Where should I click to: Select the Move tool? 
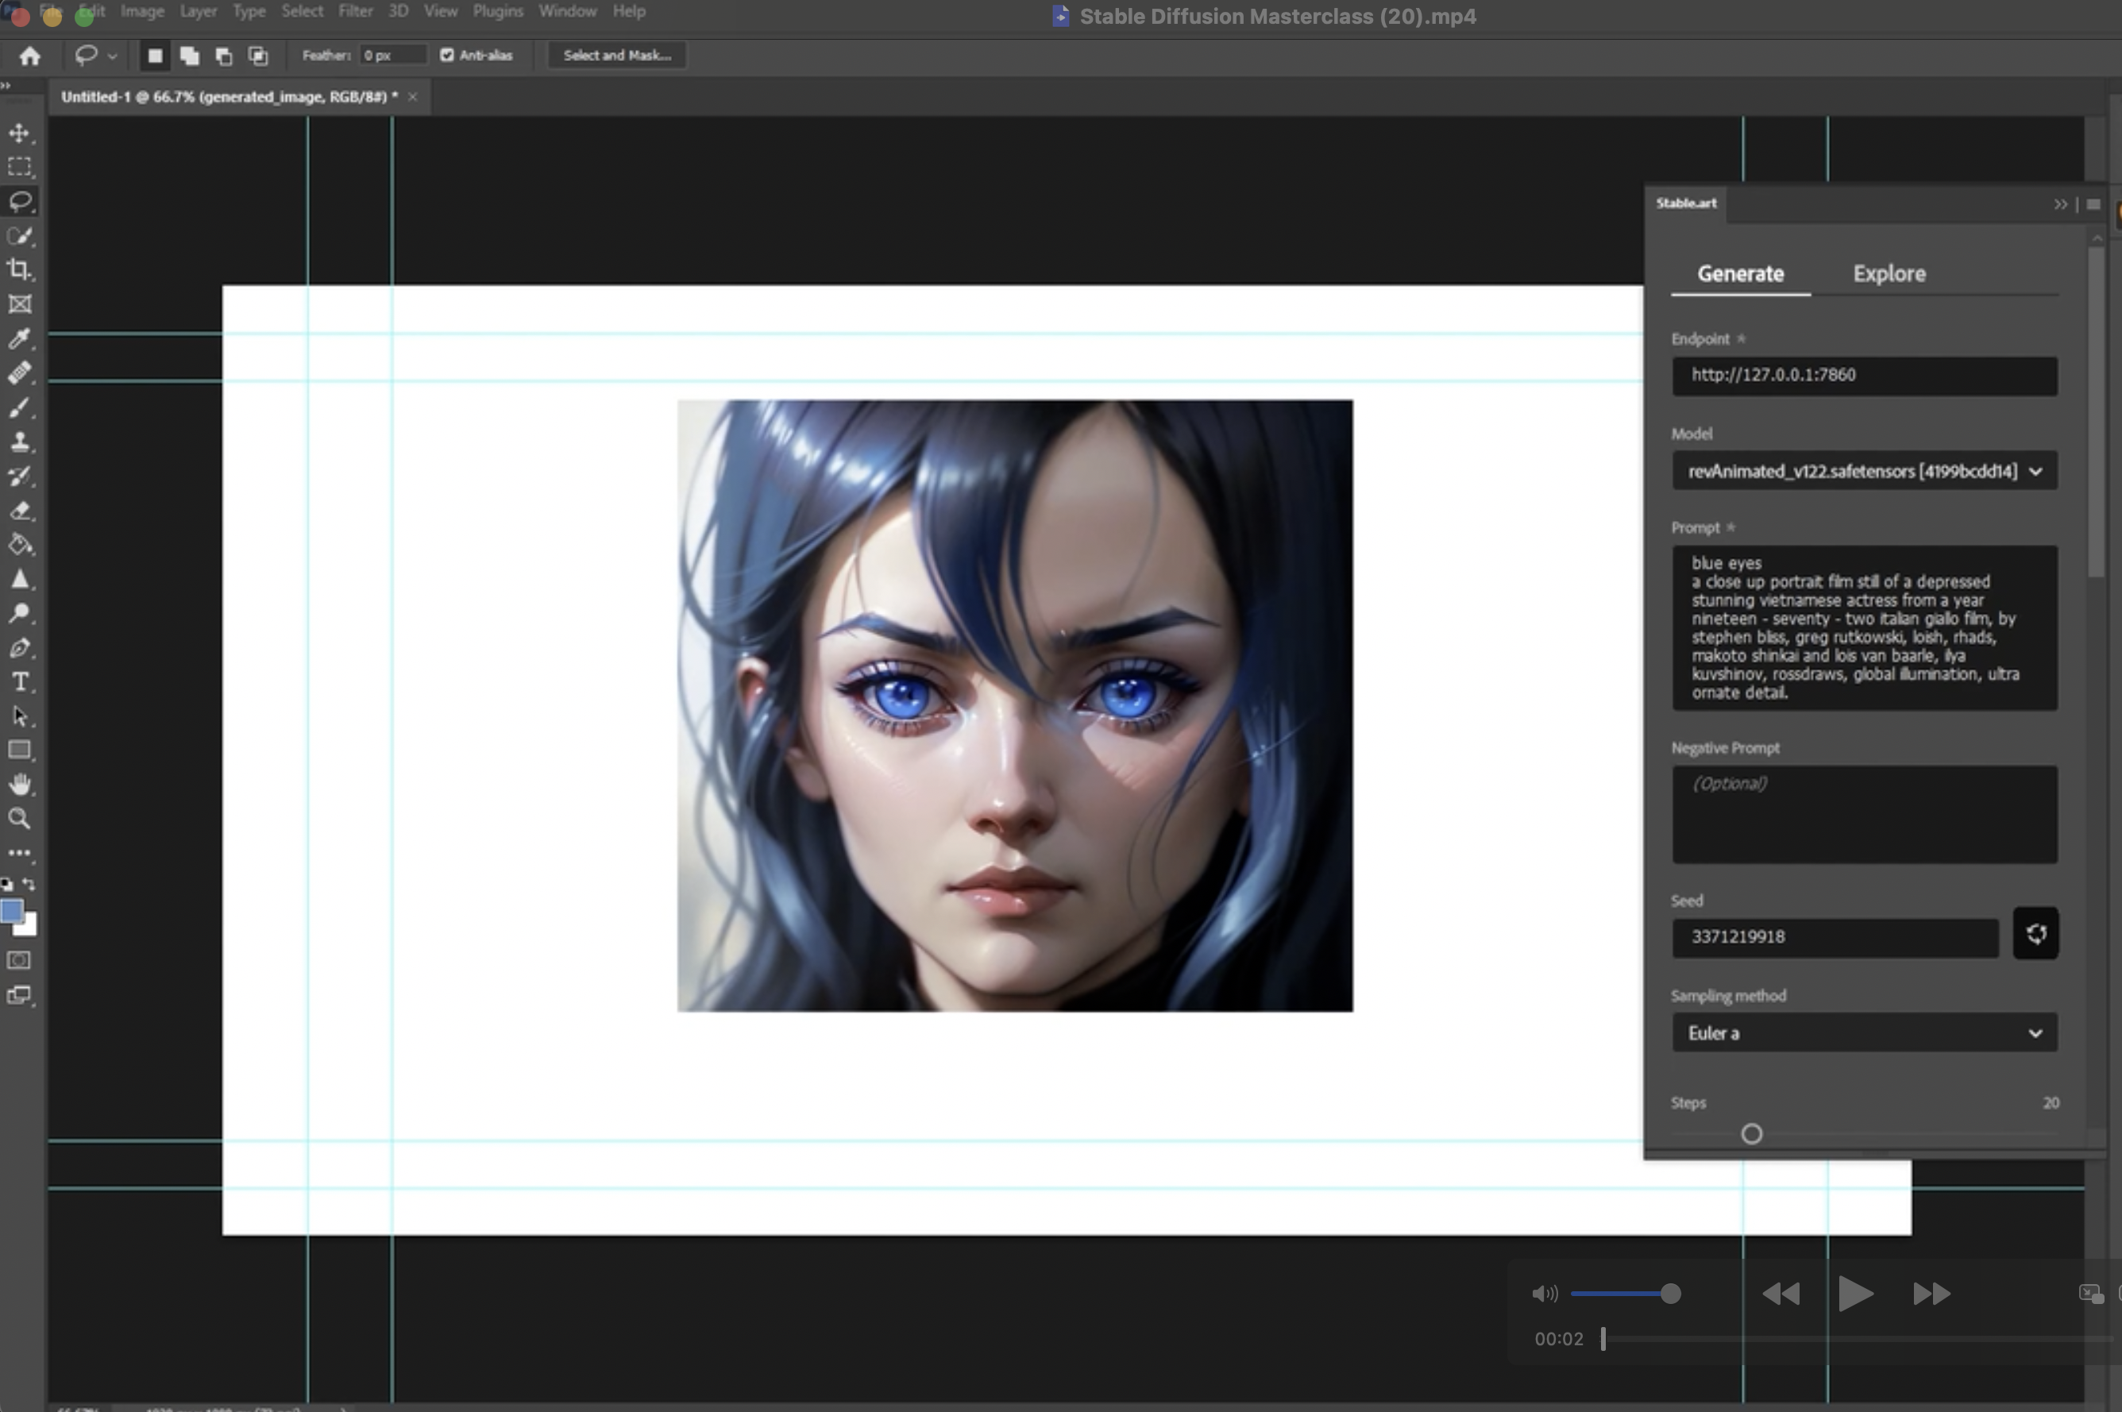[20, 133]
